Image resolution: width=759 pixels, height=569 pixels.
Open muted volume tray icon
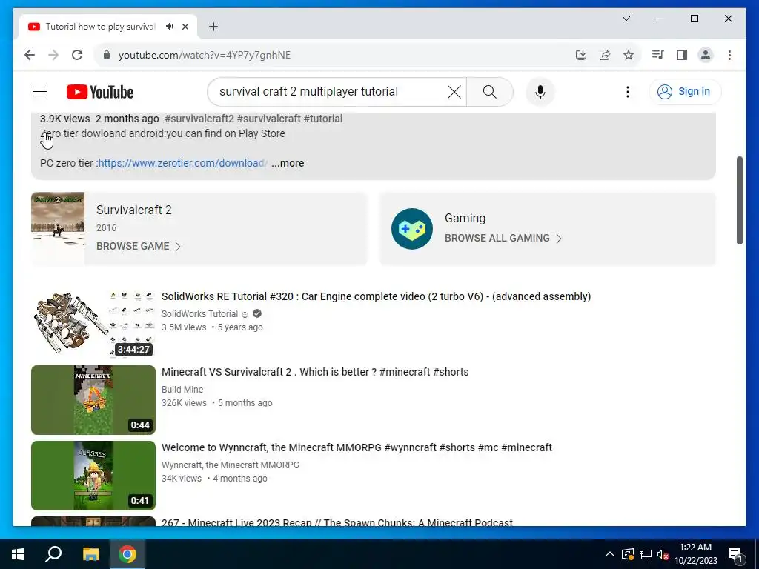click(x=663, y=554)
